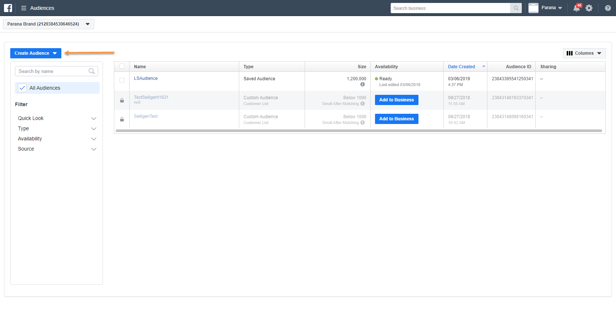The width and height of the screenshot is (616, 314).
Task: Toggle the All Audiences checkbox
Action: click(22, 88)
